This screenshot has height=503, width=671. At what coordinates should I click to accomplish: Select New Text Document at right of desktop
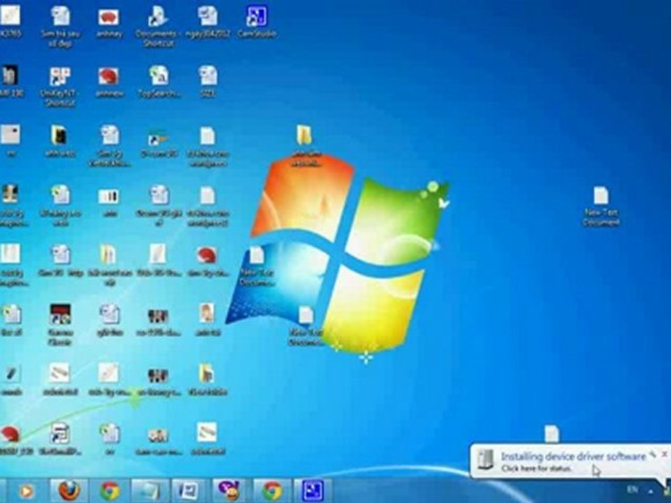(x=601, y=206)
